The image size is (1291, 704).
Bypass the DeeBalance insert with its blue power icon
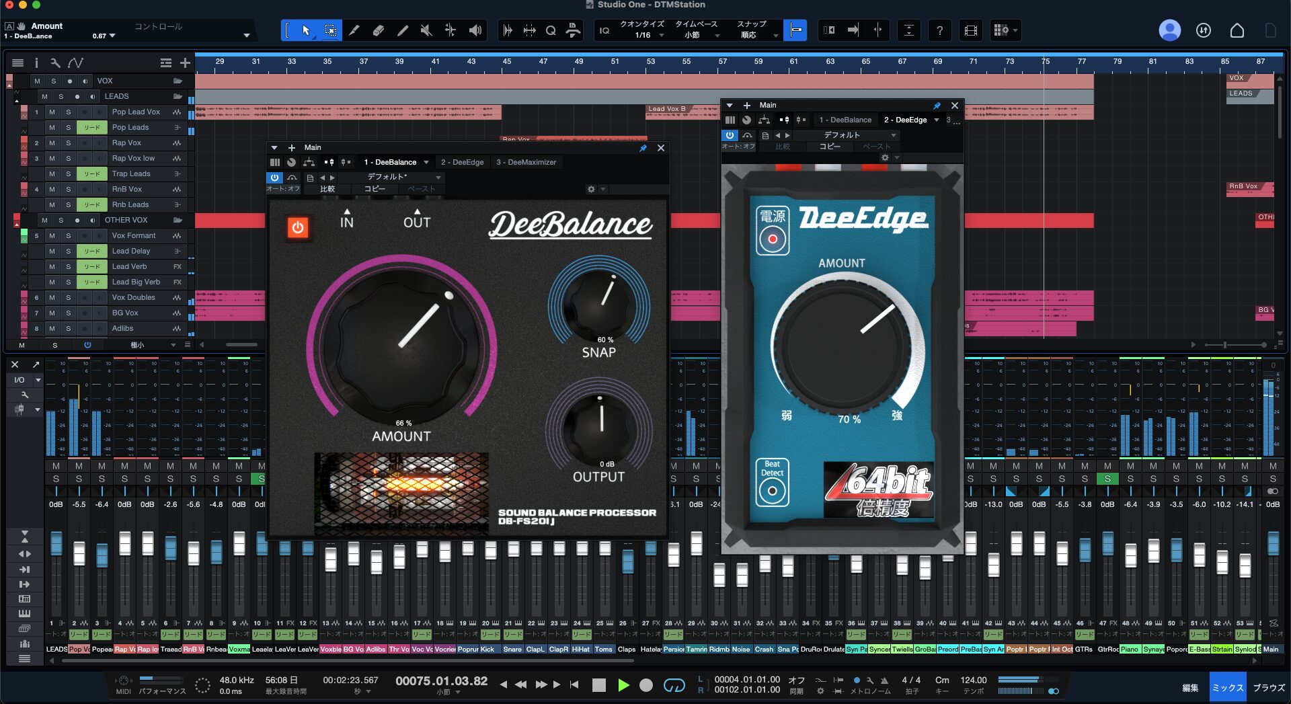tap(274, 178)
